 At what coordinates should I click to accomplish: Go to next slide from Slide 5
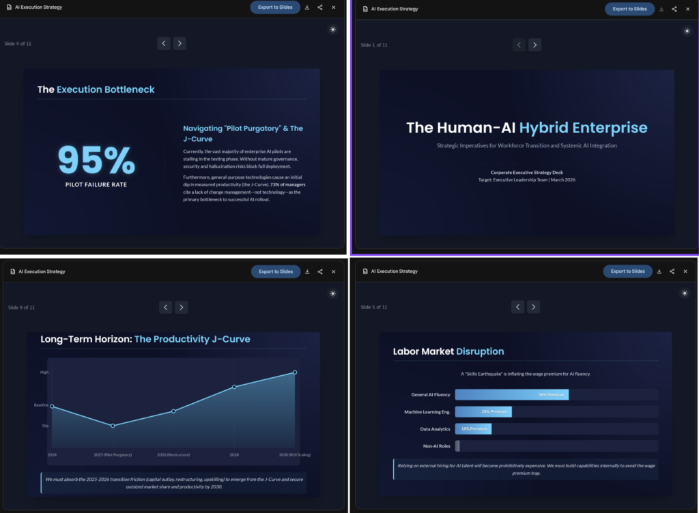pyautogui.click(x=534, y=307)
